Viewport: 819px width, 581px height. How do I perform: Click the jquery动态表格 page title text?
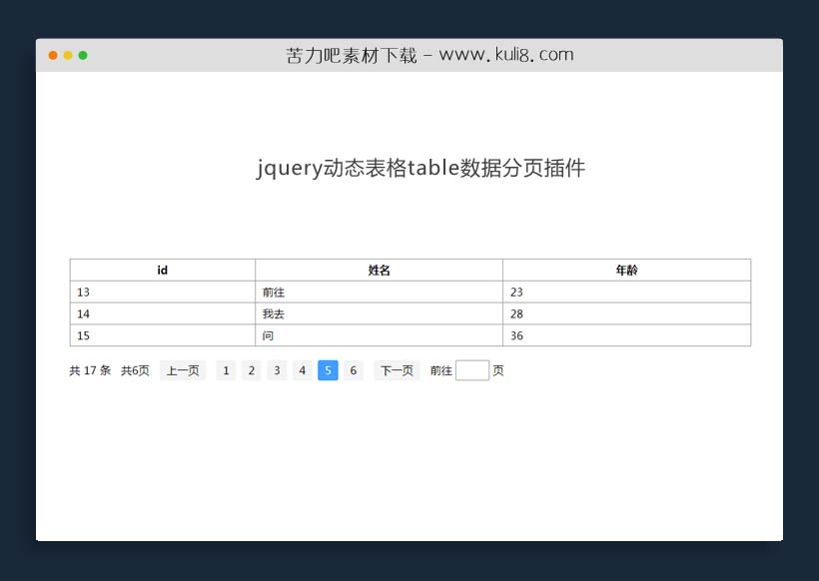422,168
